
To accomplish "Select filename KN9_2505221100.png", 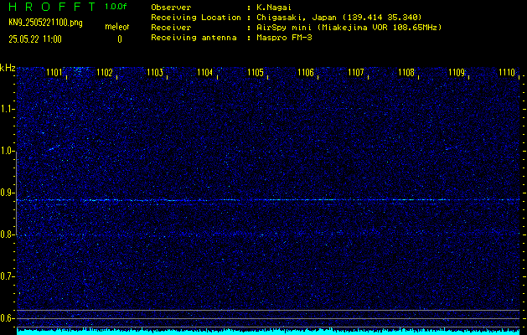I will (x=45, y=23).
